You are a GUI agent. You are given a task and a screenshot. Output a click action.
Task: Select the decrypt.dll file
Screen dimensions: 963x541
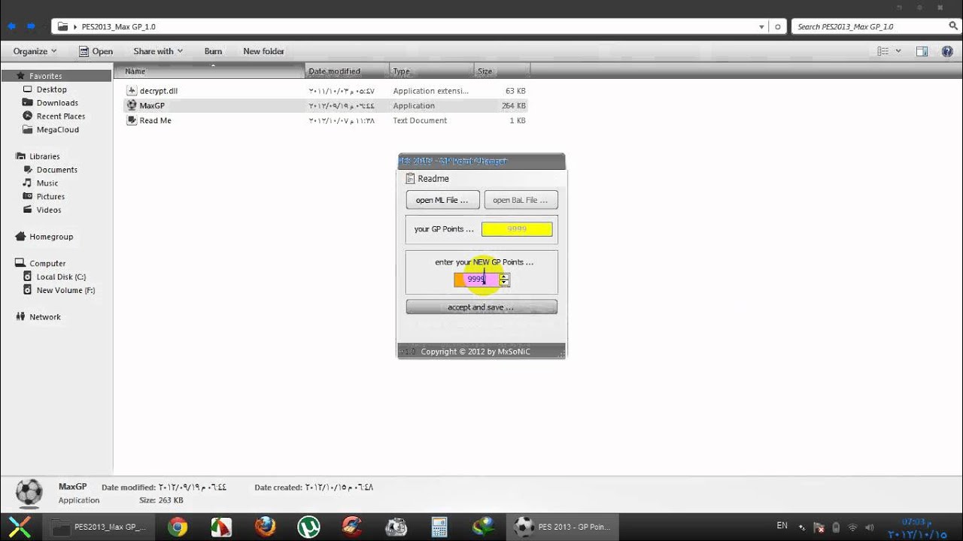pyautogui.click(x=326, y=91)
